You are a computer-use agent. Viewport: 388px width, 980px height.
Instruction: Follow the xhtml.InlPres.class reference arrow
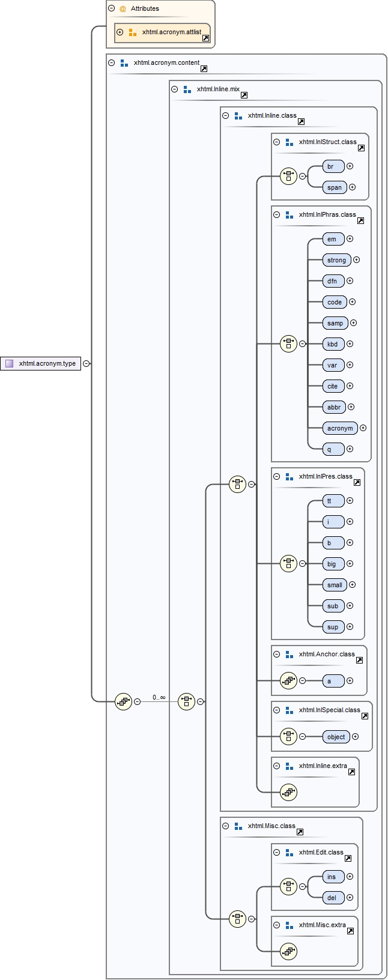[x=357, y=482]
